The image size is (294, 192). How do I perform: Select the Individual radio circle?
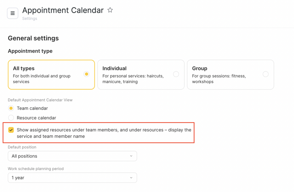click(x=176, y=74)
